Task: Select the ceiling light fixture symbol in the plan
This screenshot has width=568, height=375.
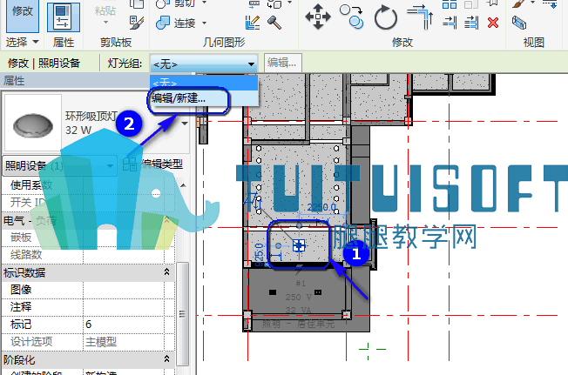Action: 299,245
